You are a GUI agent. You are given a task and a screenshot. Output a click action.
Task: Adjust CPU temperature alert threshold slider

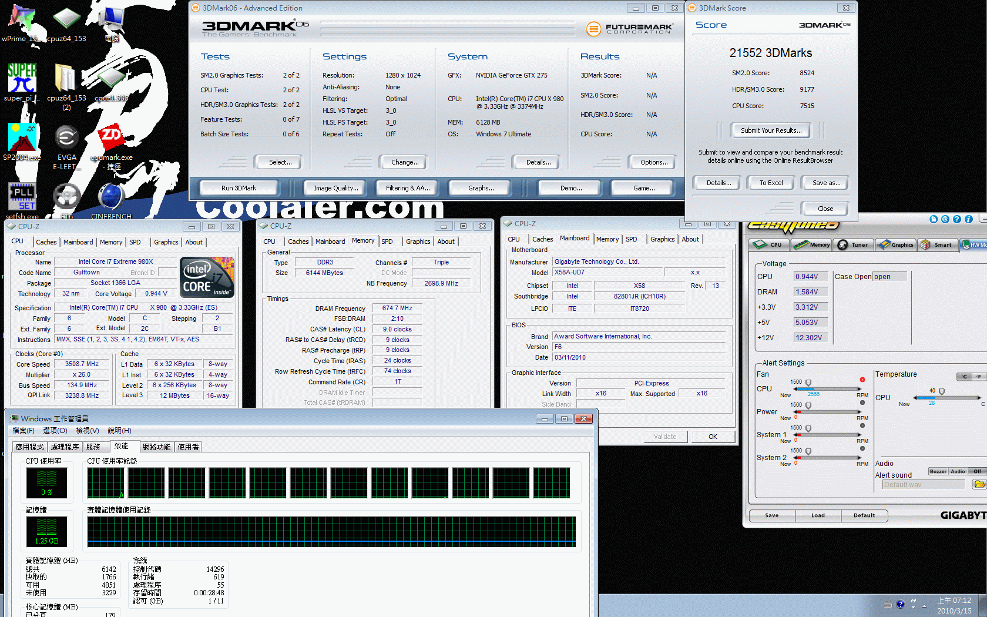(942, 391)
